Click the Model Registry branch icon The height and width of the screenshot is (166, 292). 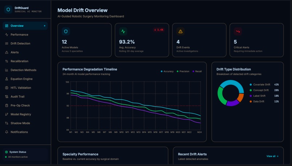pos(7,114)
